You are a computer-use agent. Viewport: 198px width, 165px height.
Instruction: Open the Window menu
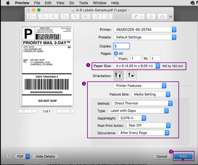click(99, 3)
